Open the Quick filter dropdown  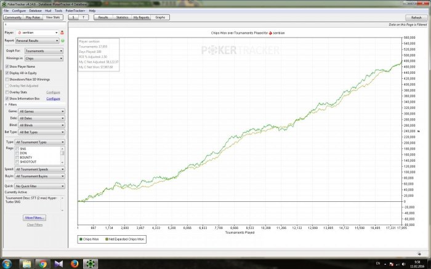tap(41, 185)
